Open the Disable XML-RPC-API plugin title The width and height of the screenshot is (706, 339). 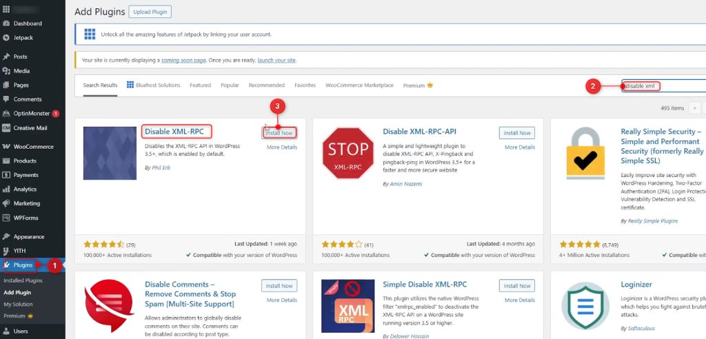pos(420,132)
